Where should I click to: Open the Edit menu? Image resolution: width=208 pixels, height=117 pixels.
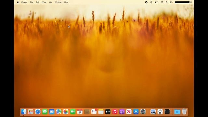38,2
